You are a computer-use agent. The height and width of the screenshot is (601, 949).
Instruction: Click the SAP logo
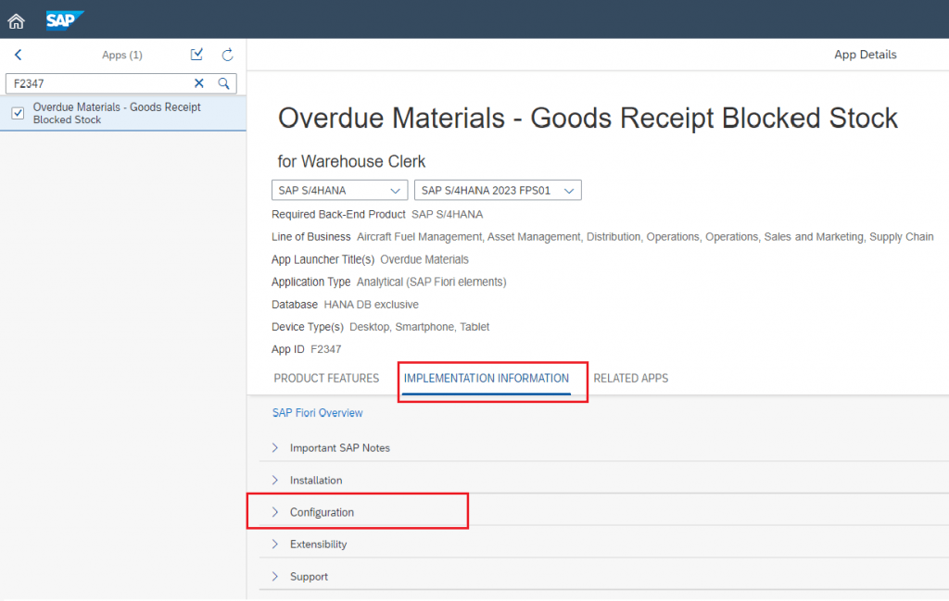[x=64, y=20]
